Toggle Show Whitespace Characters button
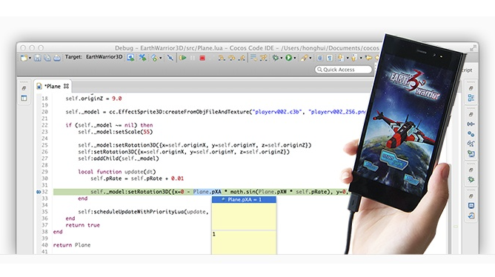The width and height of the screenshot is (495, 277). [330, 58]
